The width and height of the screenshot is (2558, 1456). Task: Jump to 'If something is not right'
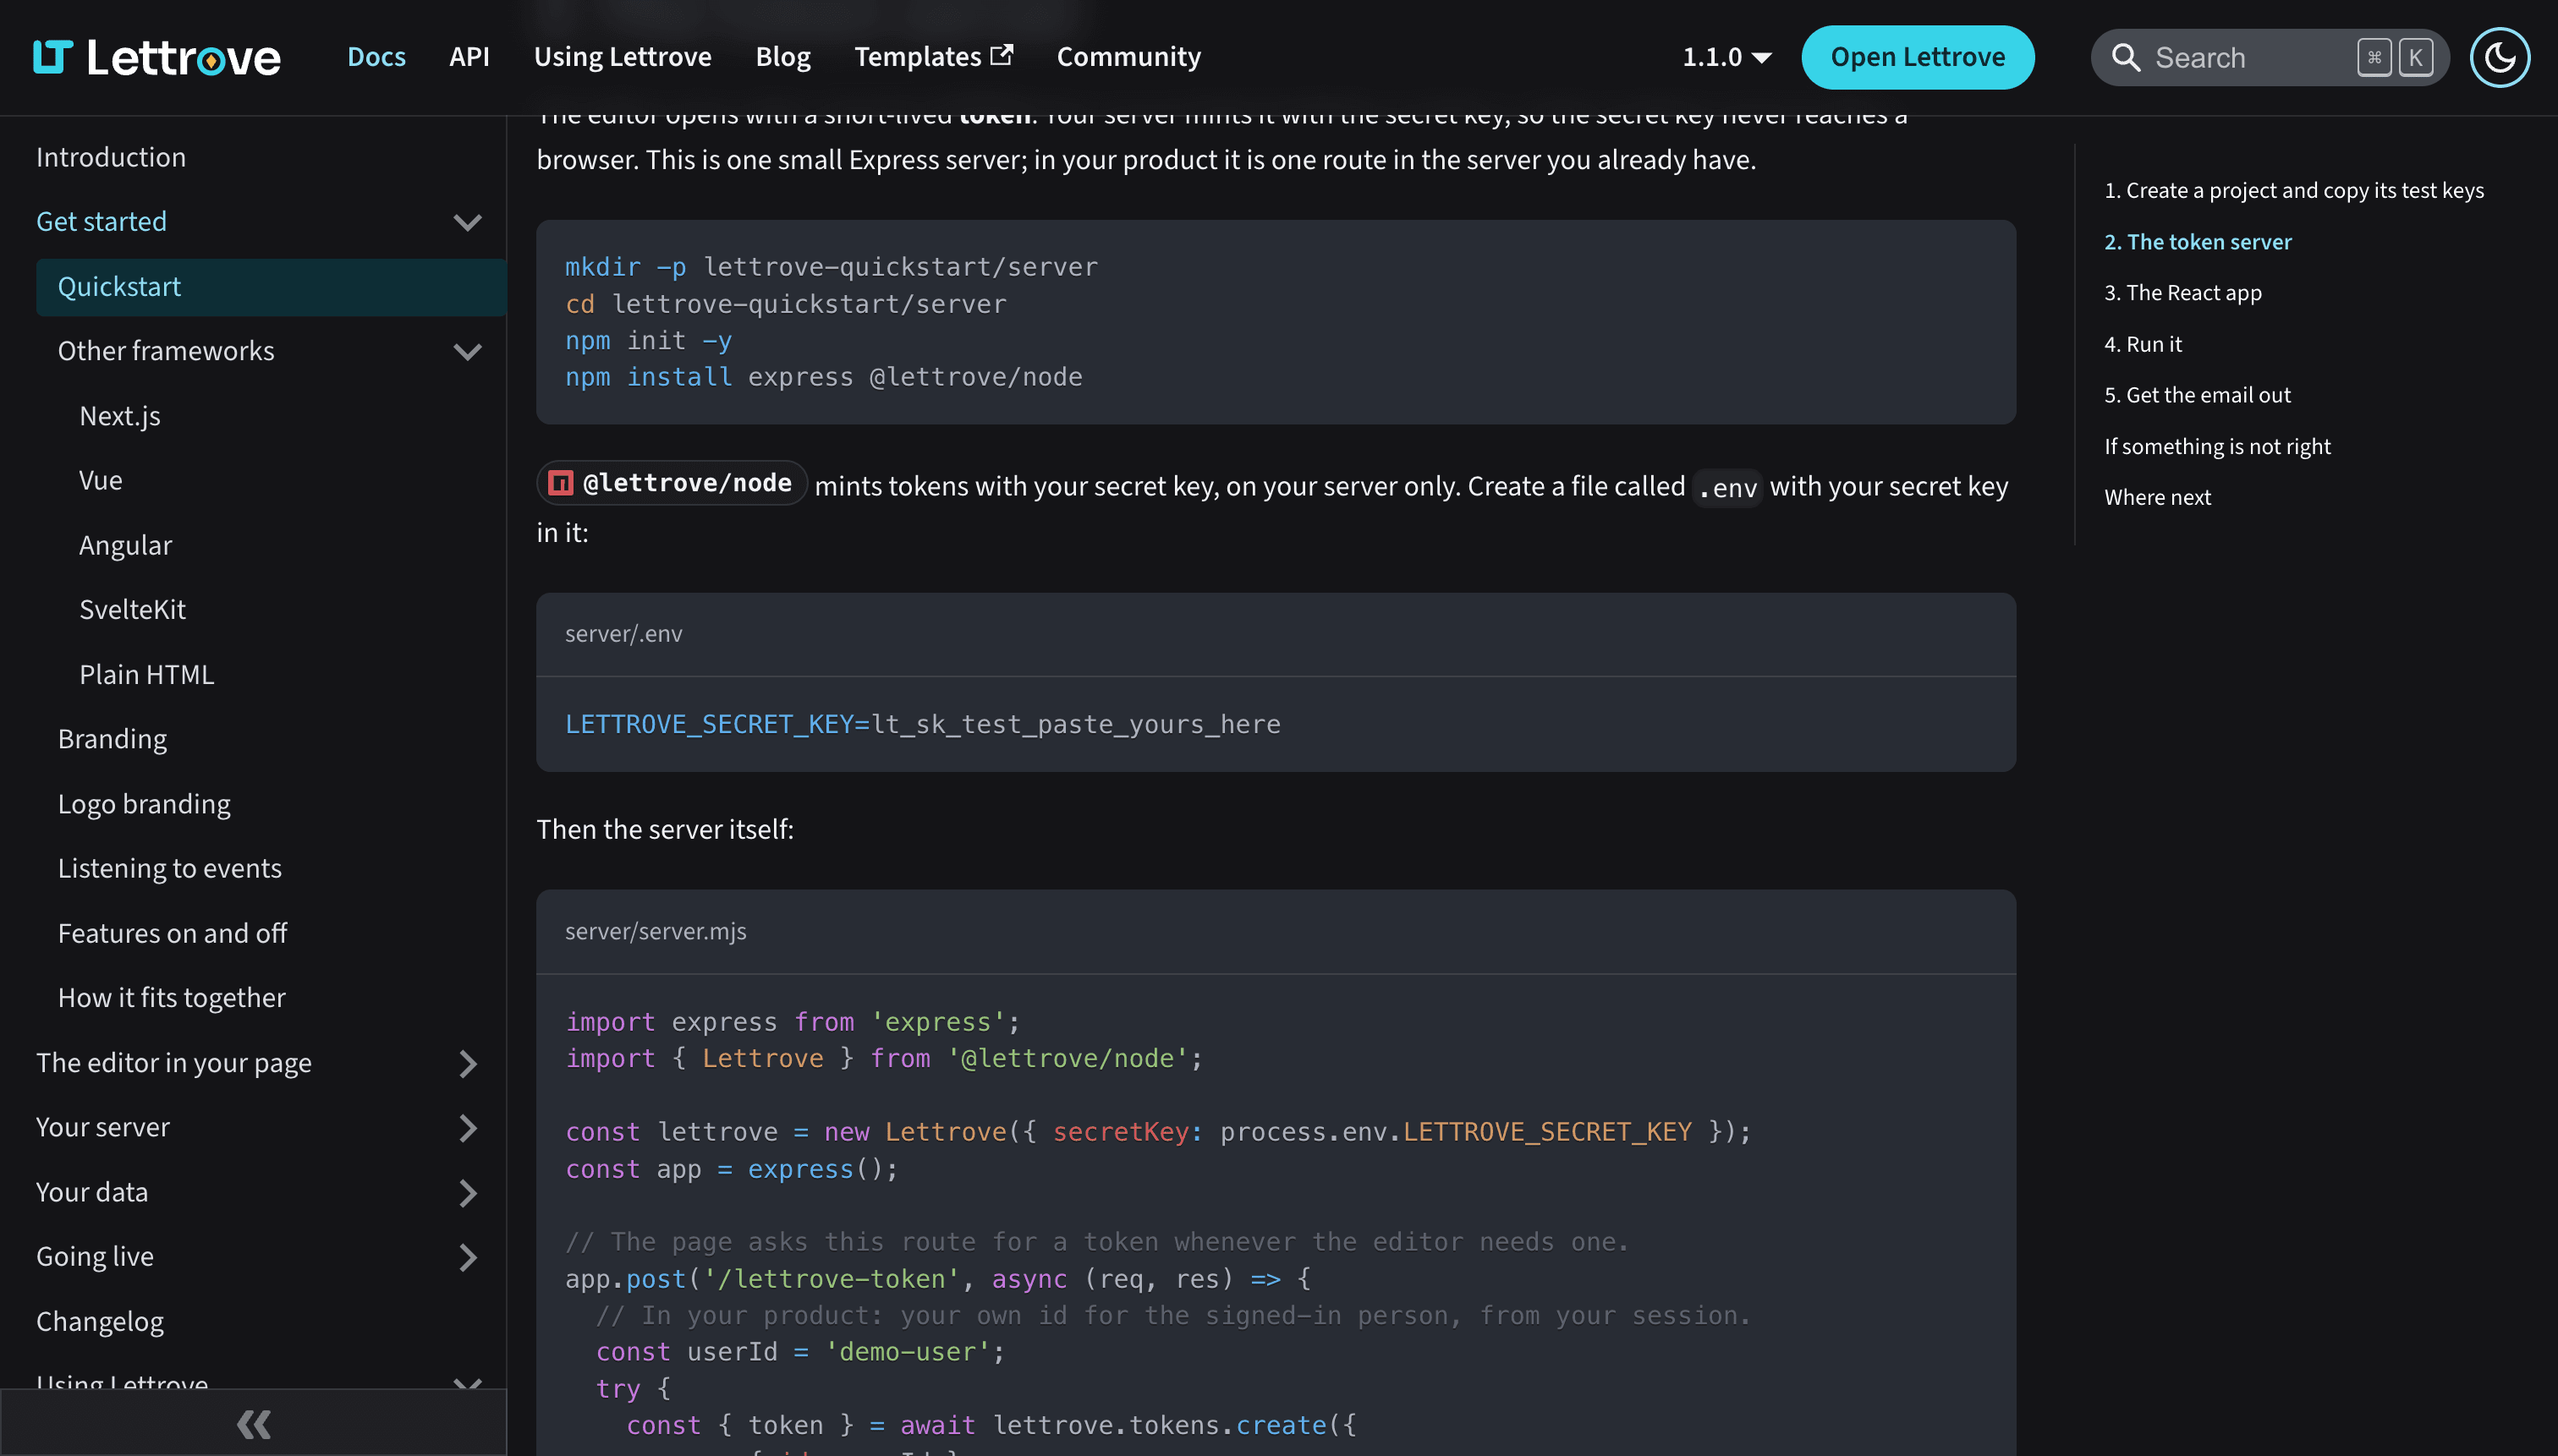[x=2217, y=446]
